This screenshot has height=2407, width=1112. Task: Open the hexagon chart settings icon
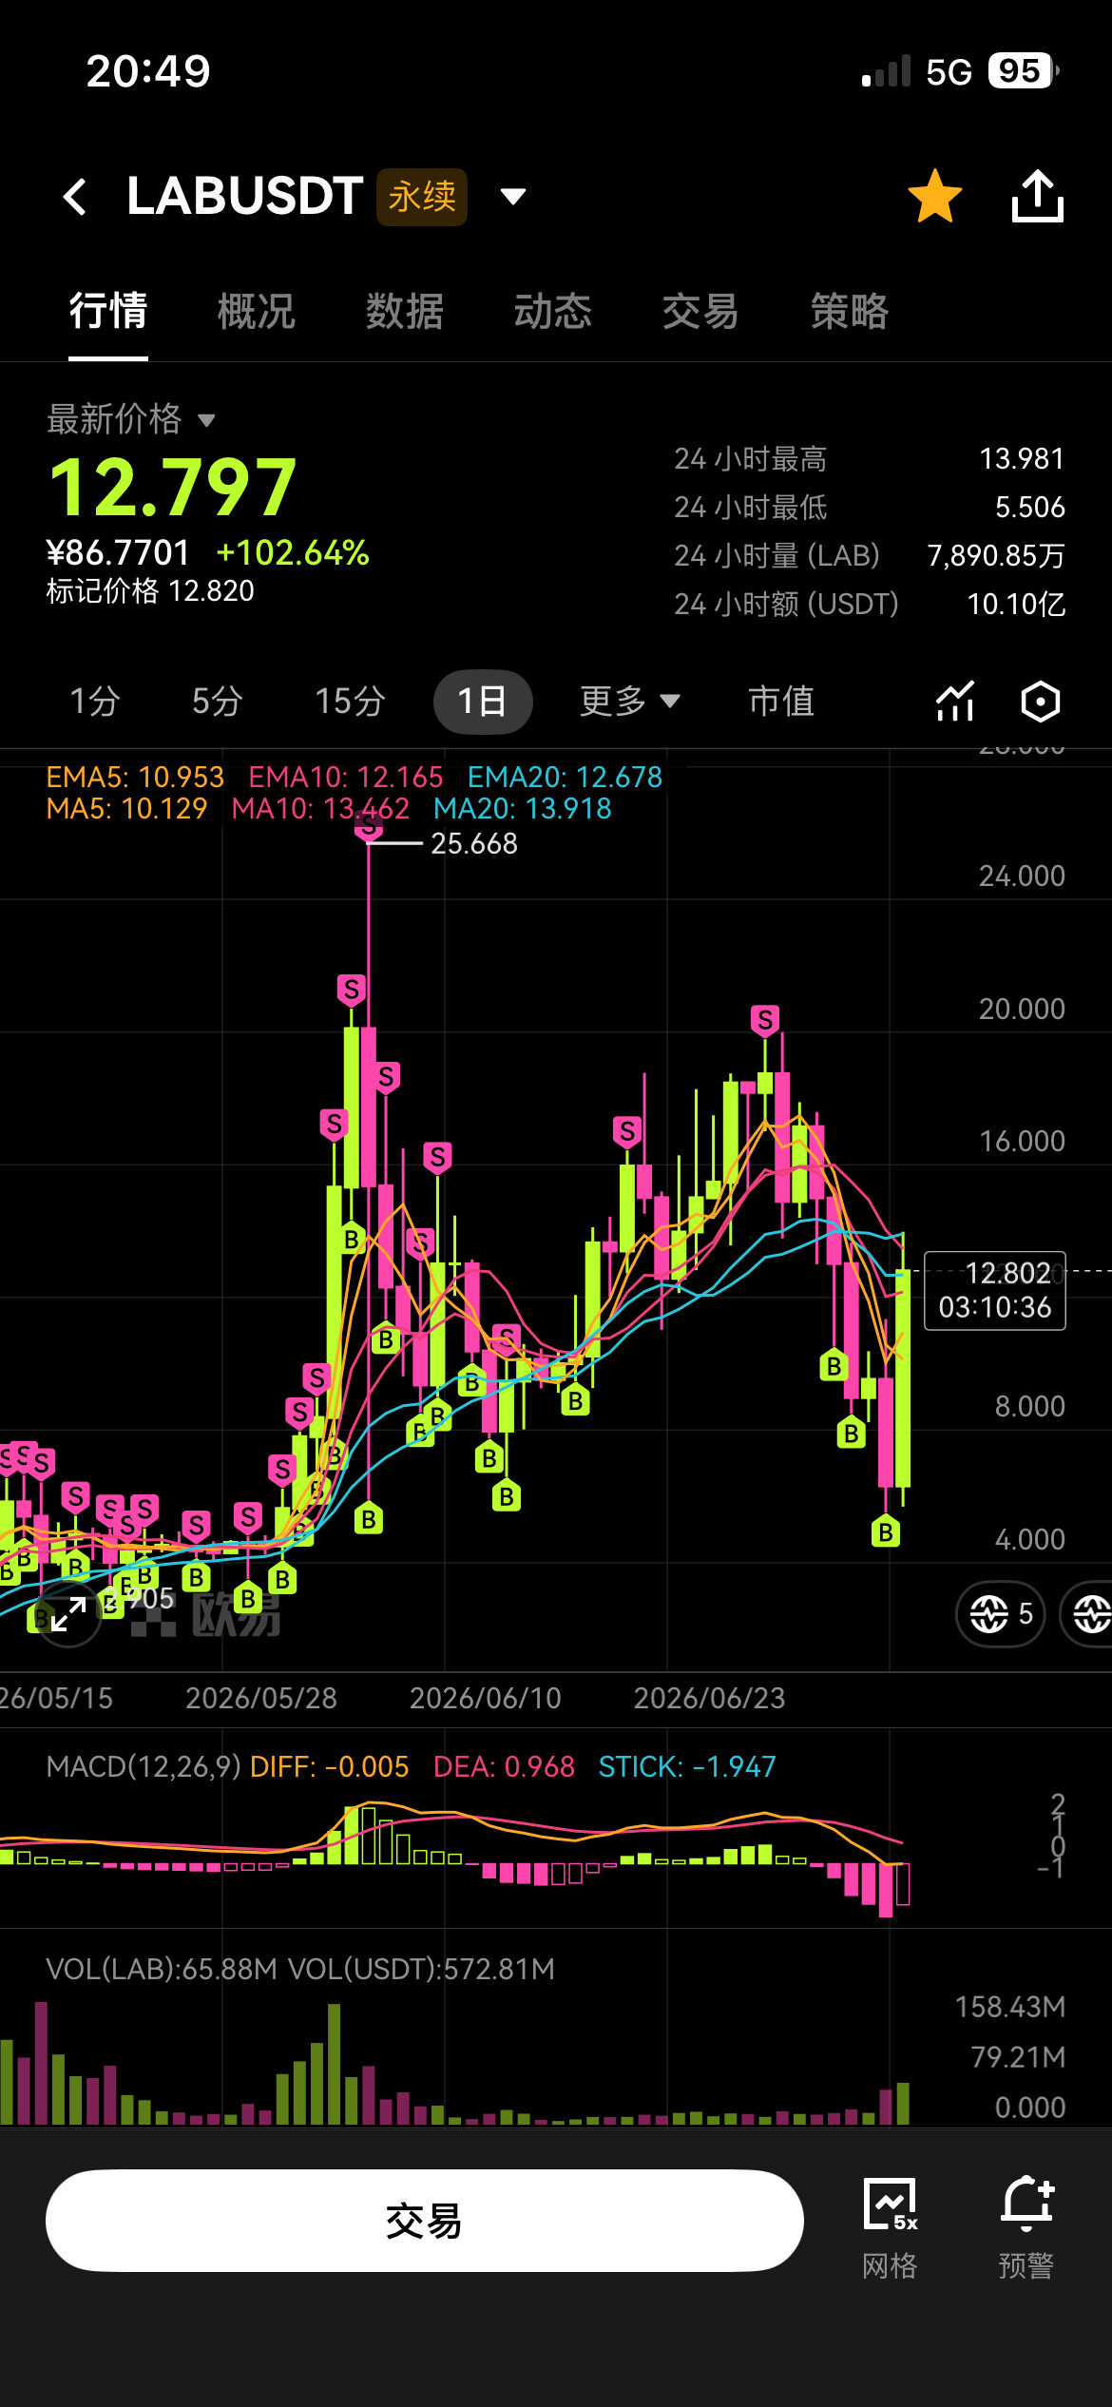1041,702
